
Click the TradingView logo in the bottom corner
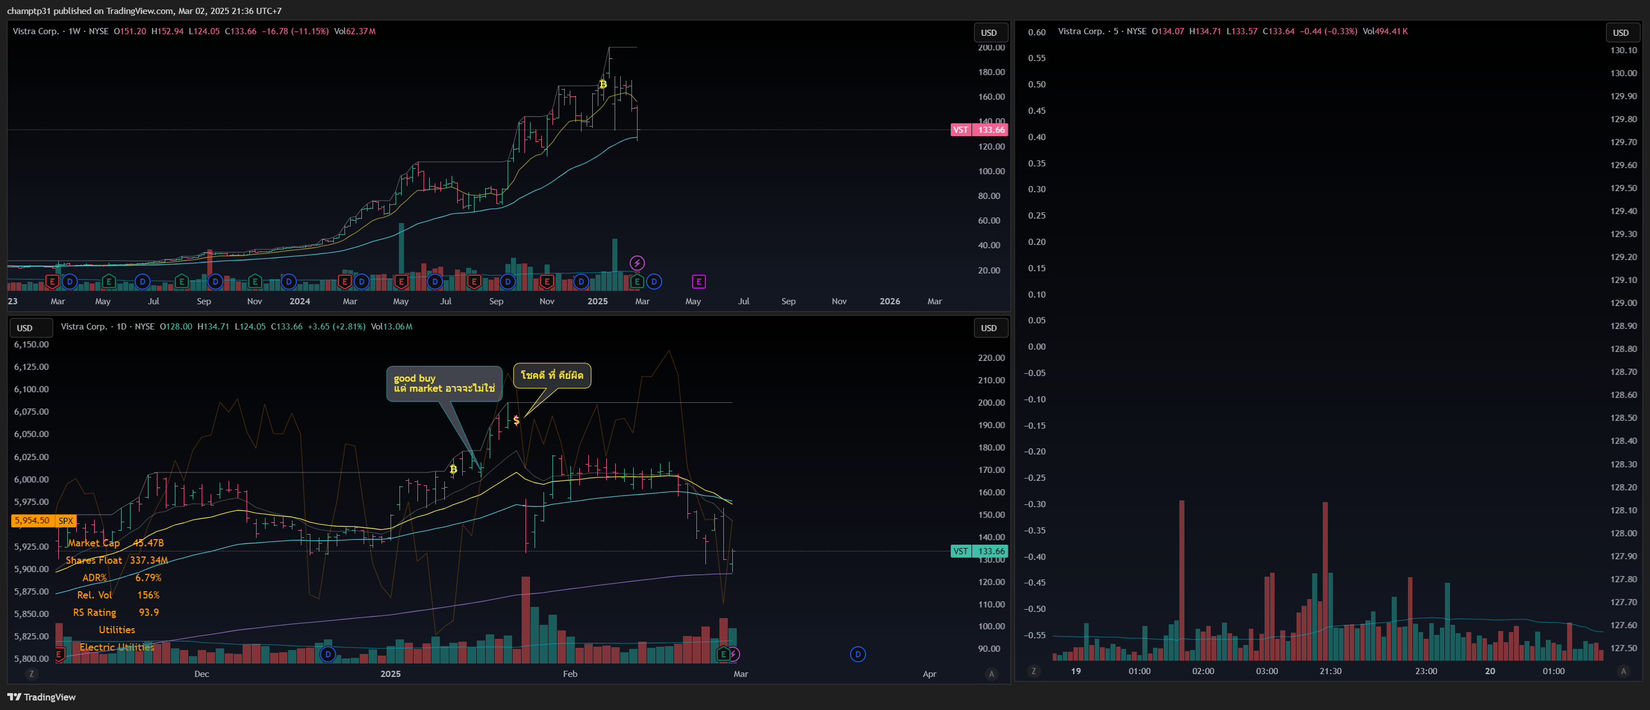click(x=43, y=697)
